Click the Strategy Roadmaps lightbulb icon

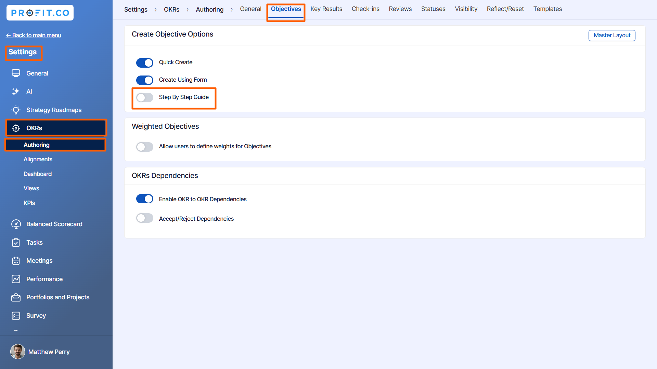coord(16,110)
